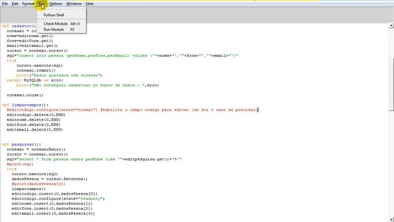Open the Help menu
Viewport: 394px width, 222px height.
click(89, 4)
